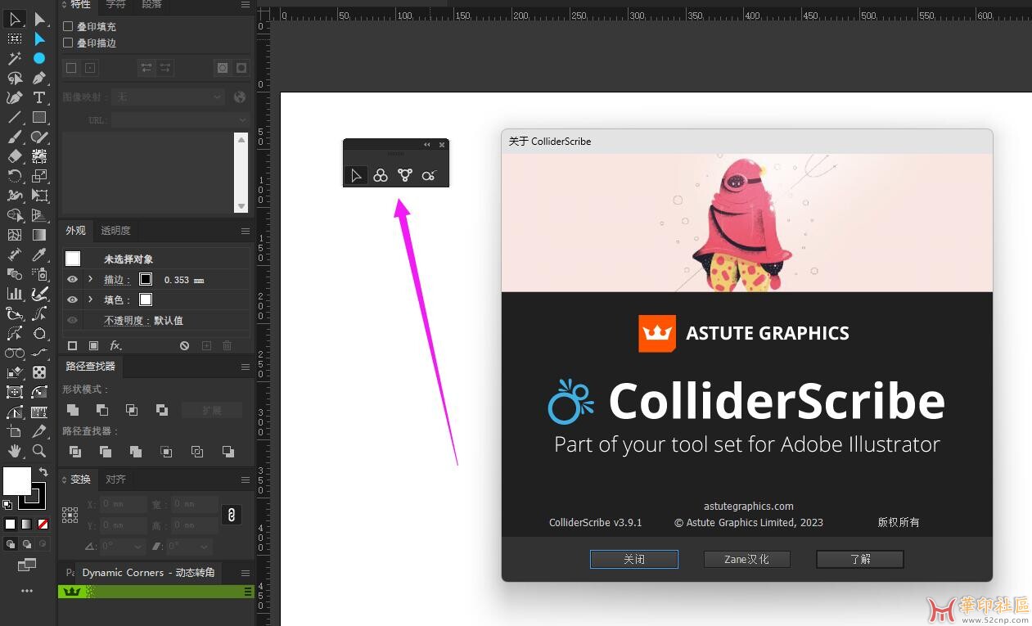Select the dice Randomini tool
The width and height of the screenshot is (1032, 626).
[39, 372]
